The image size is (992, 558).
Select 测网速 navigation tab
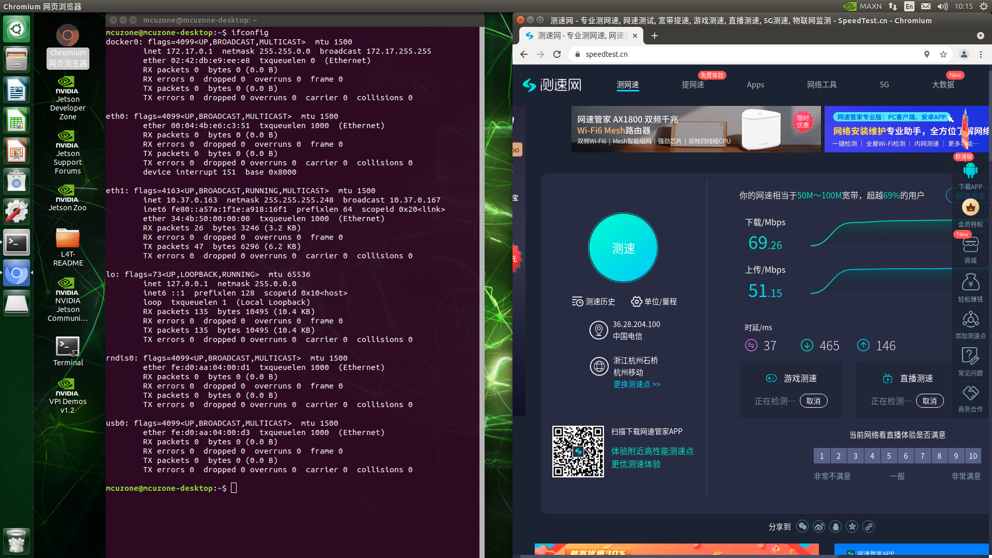click(628, 85)
